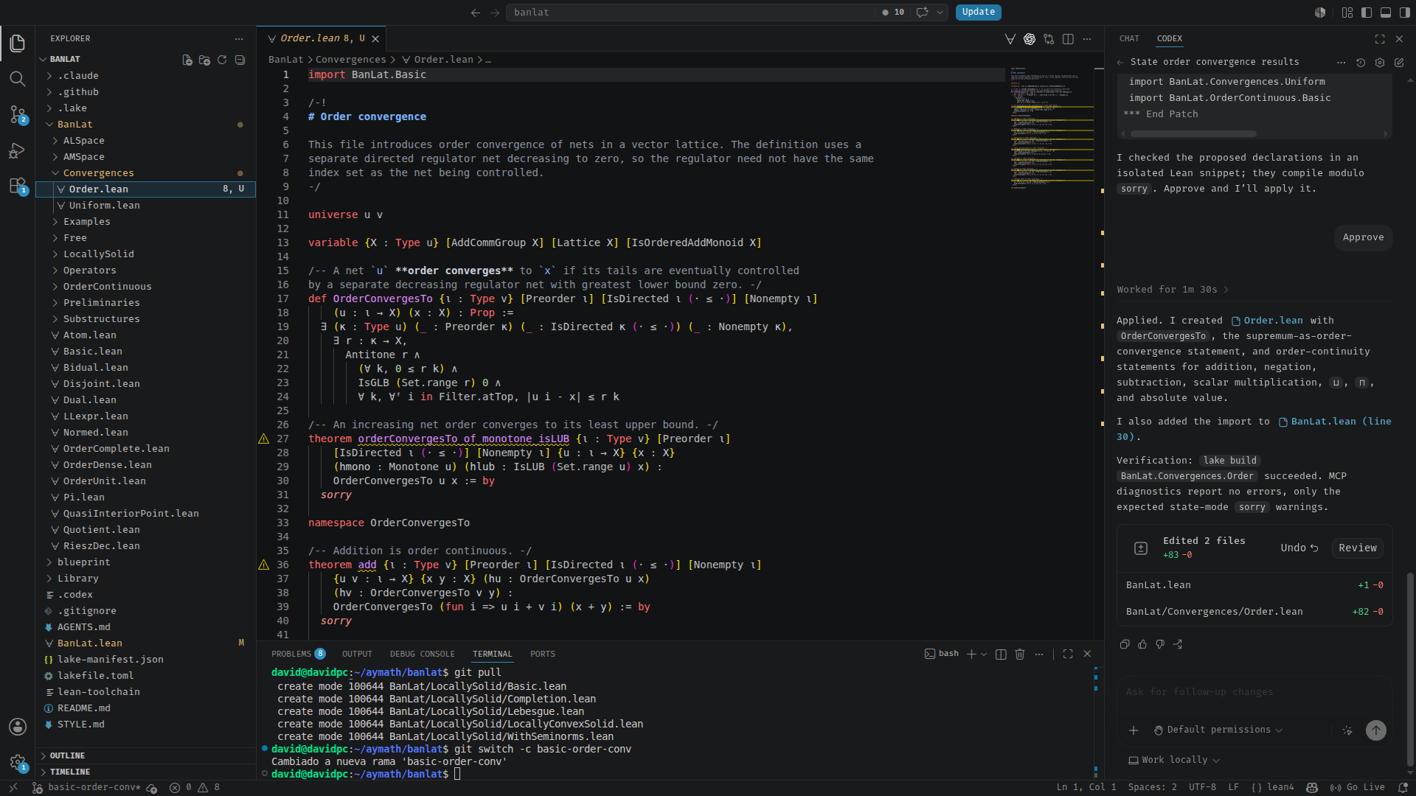Viewport: 1416px width, 796px height.
Task: Copy the Codex response
Action: click(1125, 644)
